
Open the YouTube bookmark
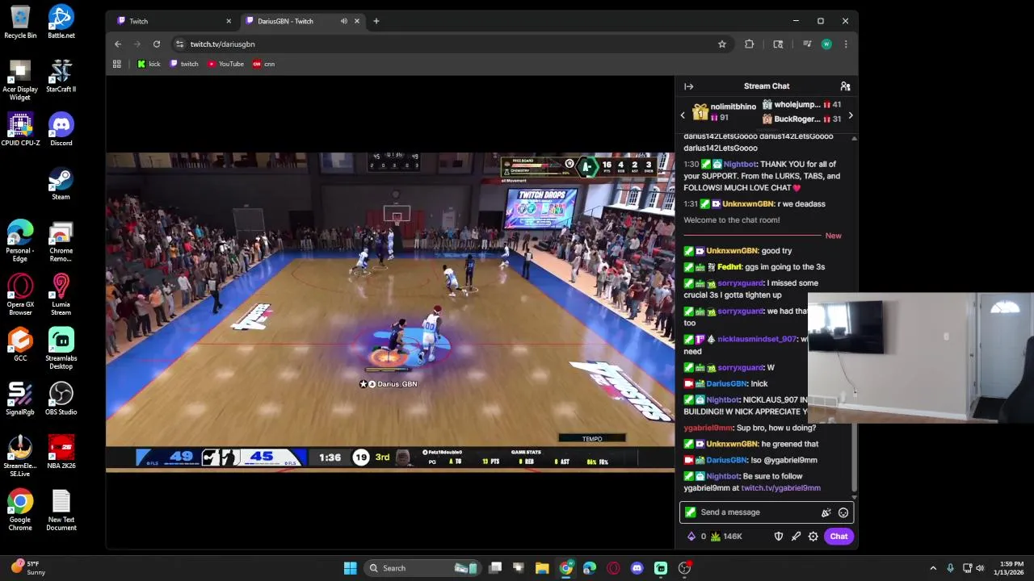pos(225,64)
